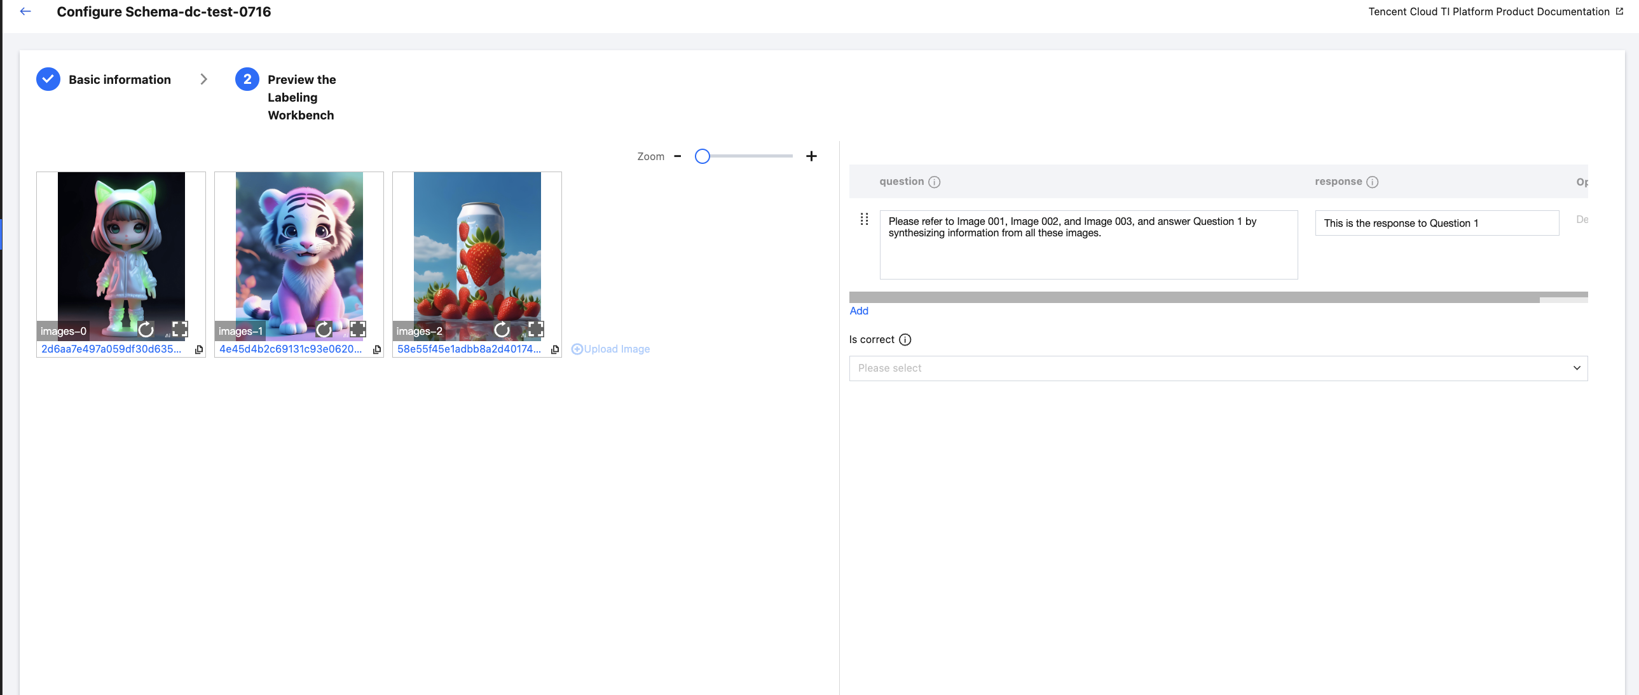This screenshot has width=1639, height=695.
Task: Copy the 2d6aa7e497a059df30d635 filename
Action: click(x=199, y=350)
